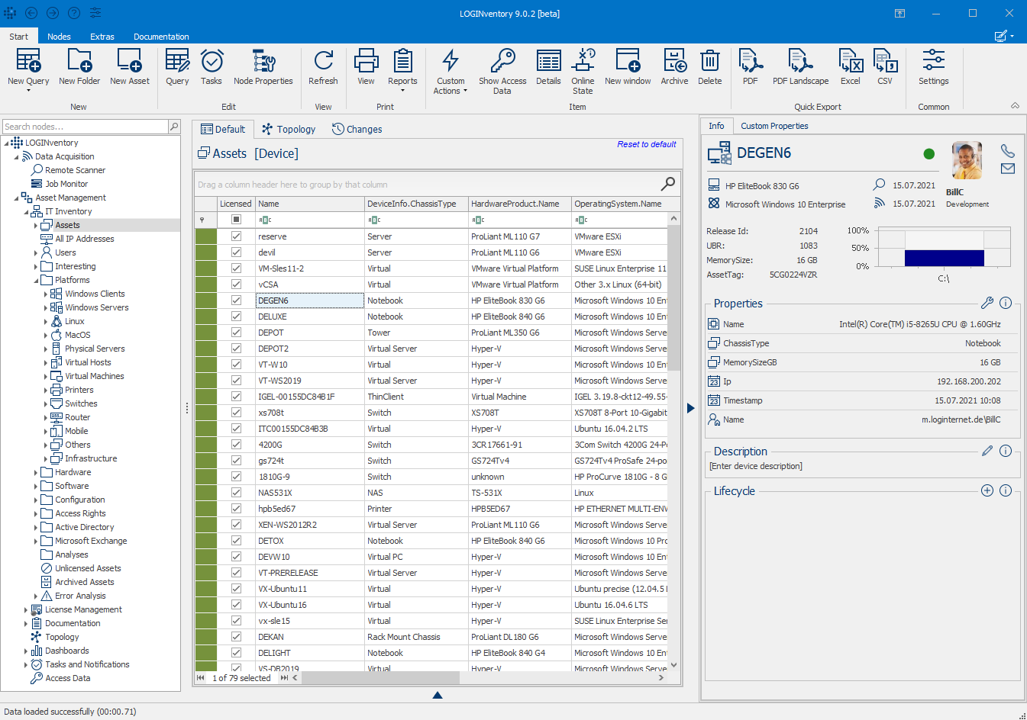Toggle Licensed checkbox for xs708t

[x=236, y=413]
